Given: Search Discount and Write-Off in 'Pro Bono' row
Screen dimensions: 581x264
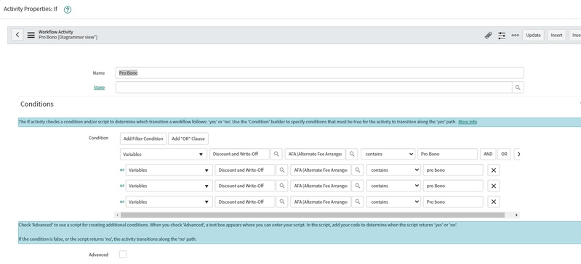Looking at the screenshot, I should (276, 154).
